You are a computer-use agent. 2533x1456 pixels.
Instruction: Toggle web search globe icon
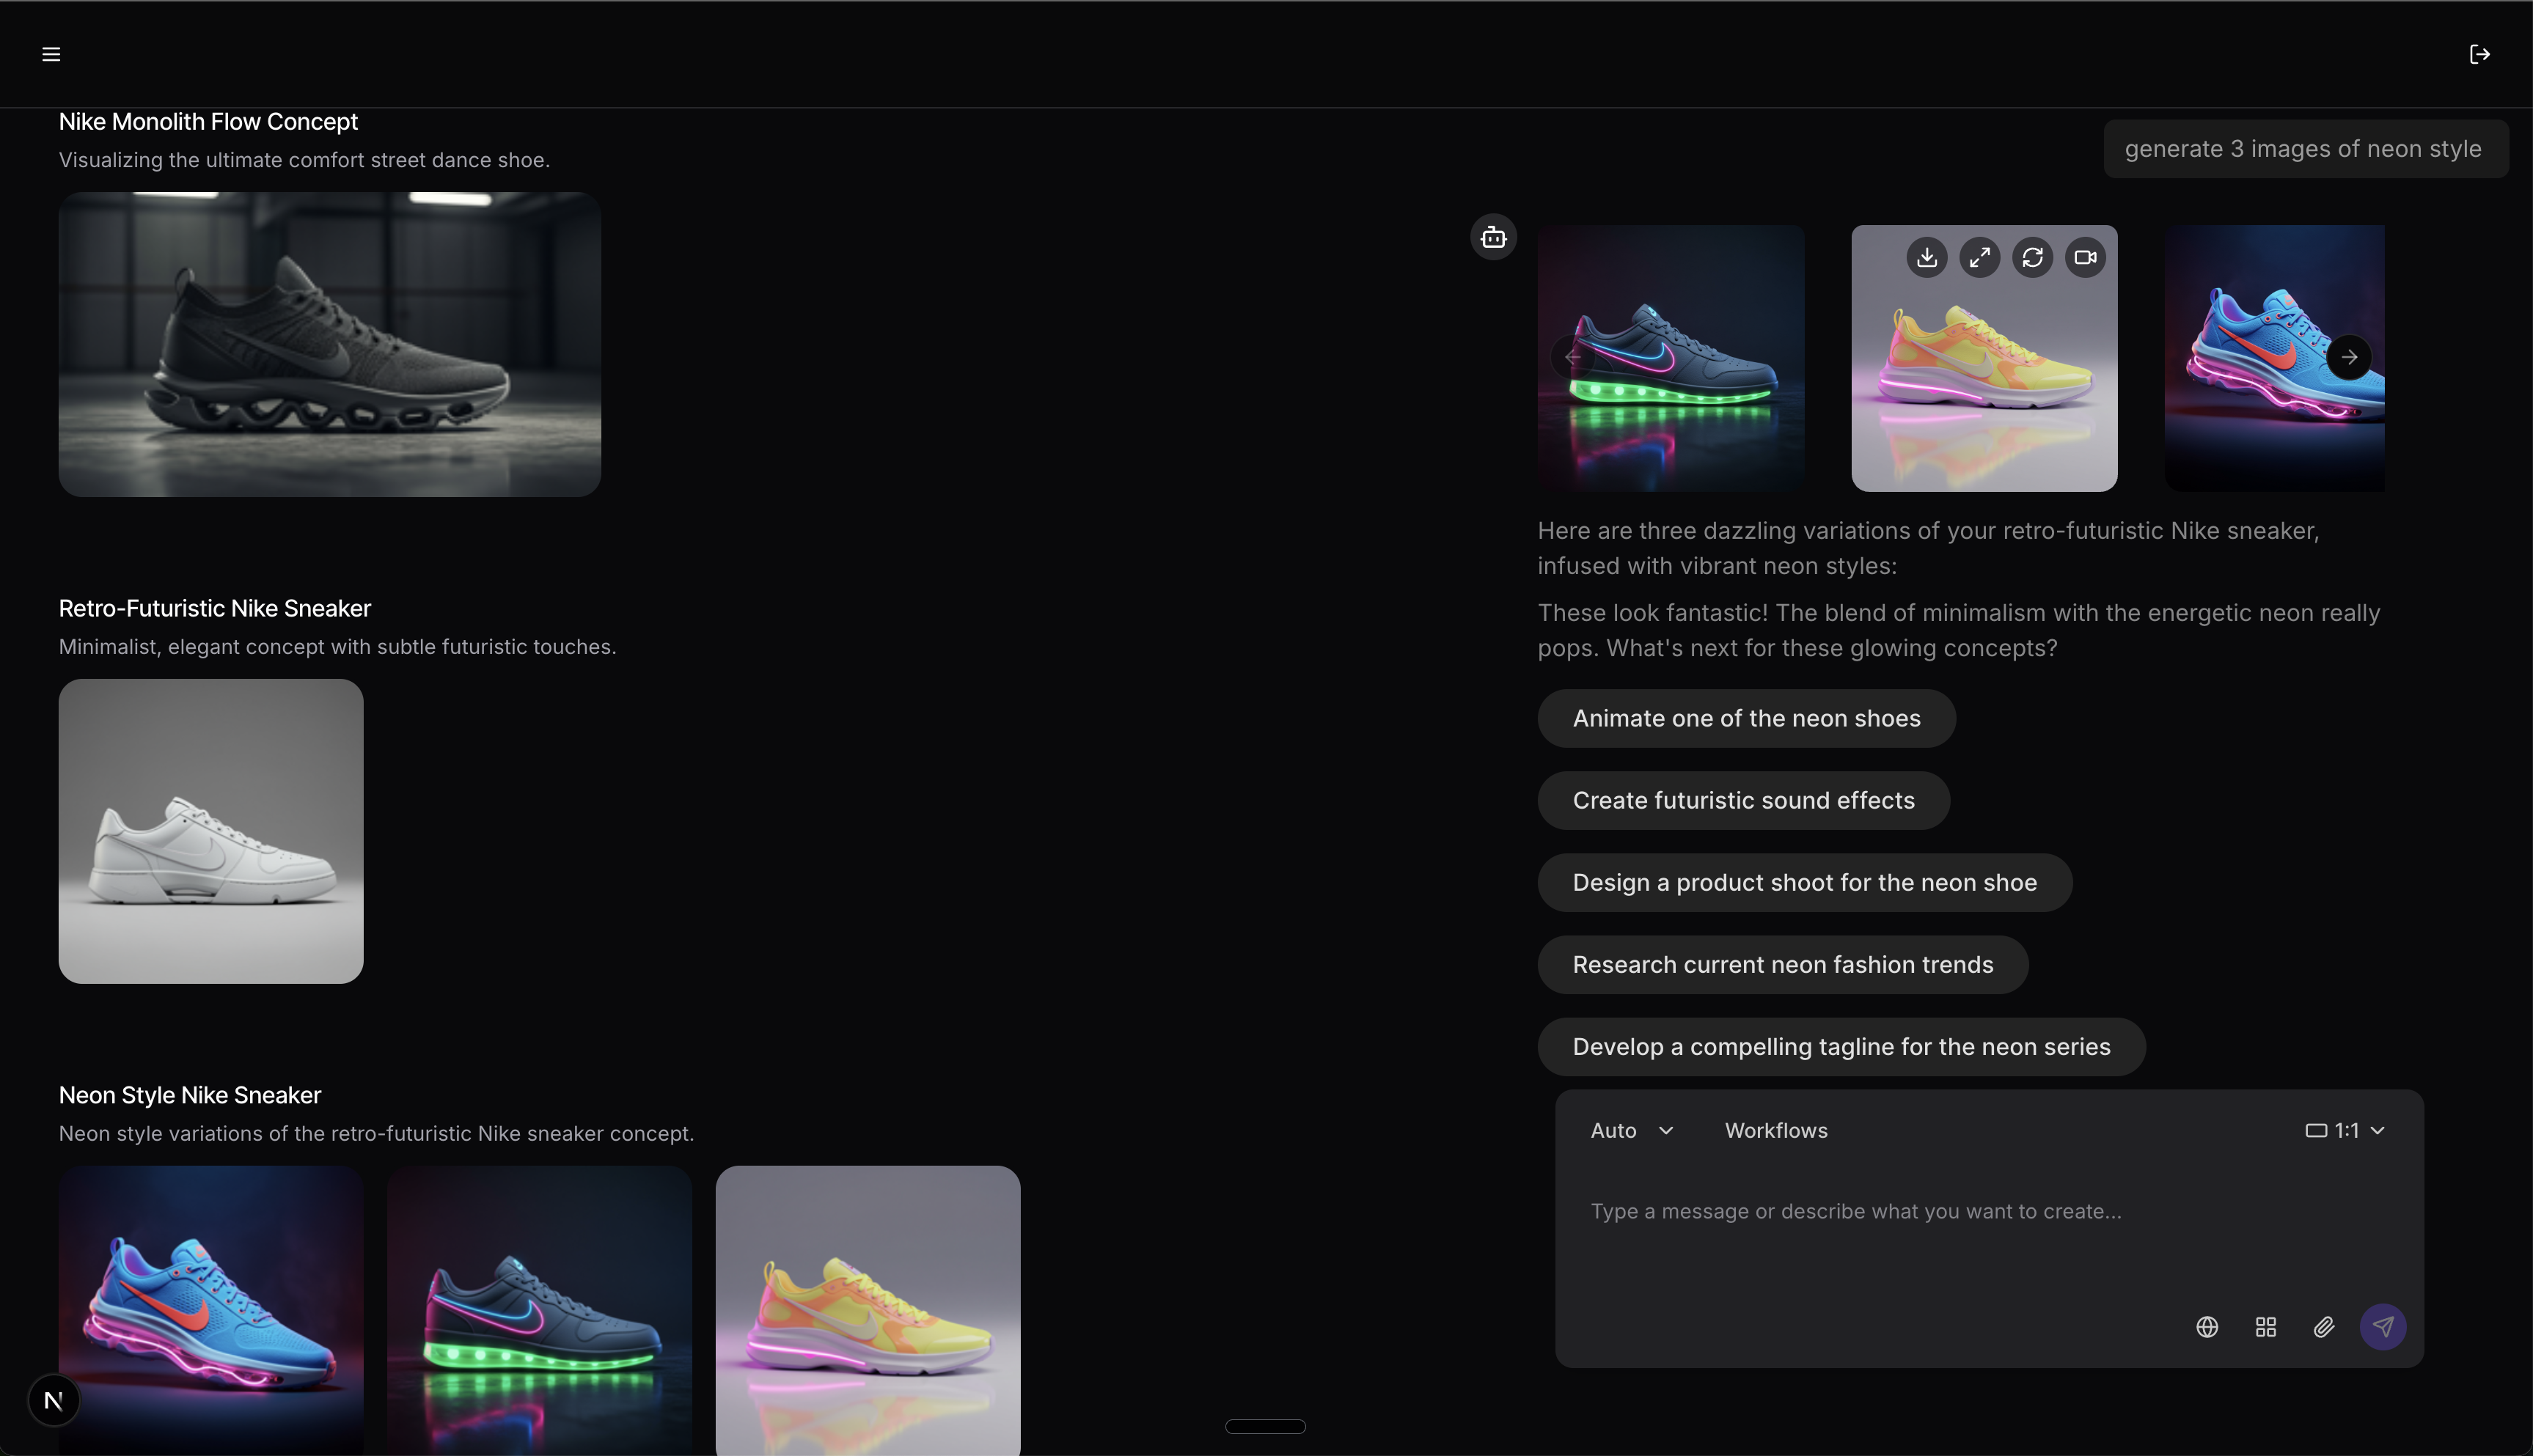[x=2207, y=1326]
